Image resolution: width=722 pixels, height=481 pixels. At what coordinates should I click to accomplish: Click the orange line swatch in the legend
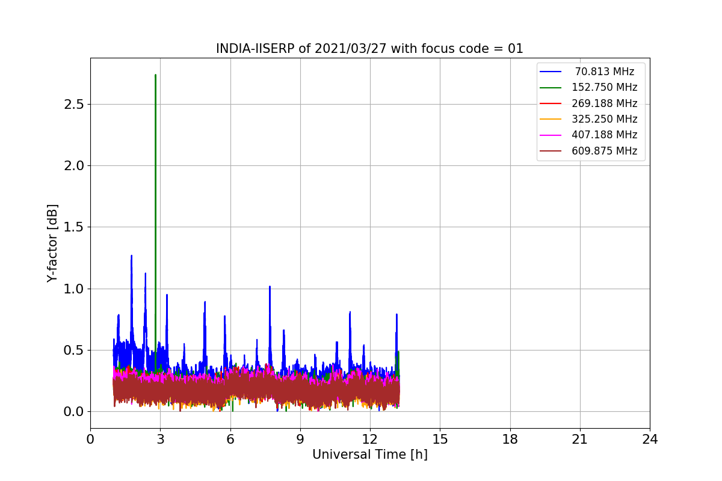point(551,119)
